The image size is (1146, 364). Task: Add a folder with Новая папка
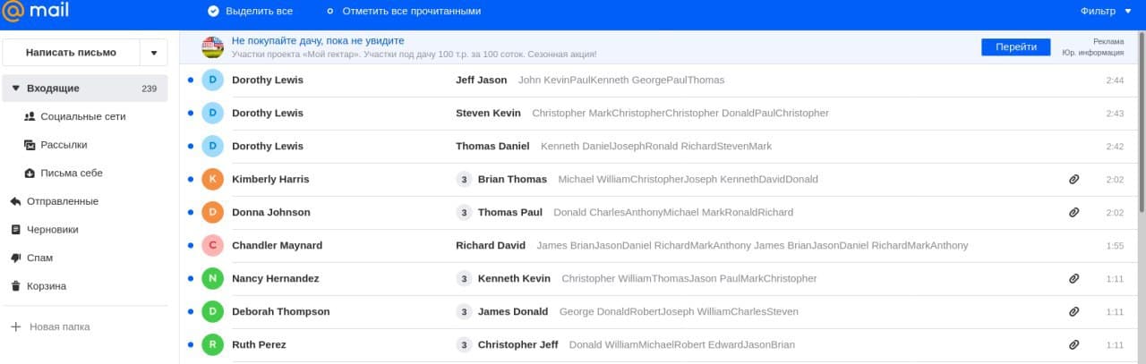[59, 327]
